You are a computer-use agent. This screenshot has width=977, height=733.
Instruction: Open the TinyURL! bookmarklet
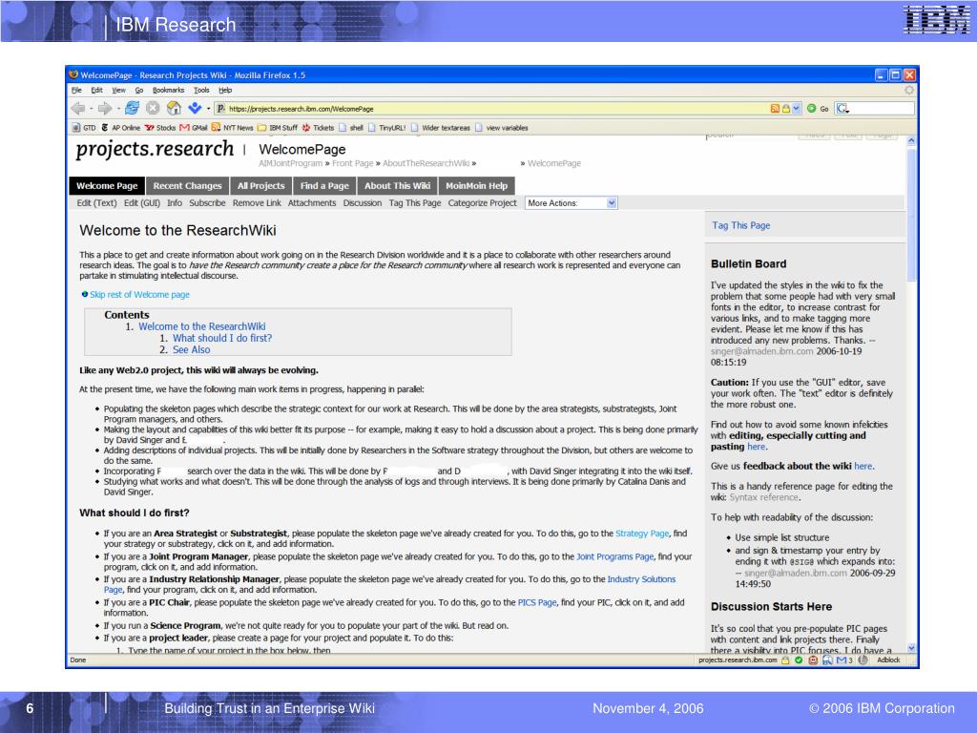(387, 128)
